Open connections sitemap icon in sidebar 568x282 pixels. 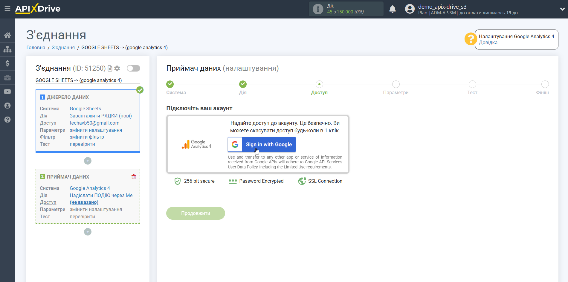(x=7, y=49)
